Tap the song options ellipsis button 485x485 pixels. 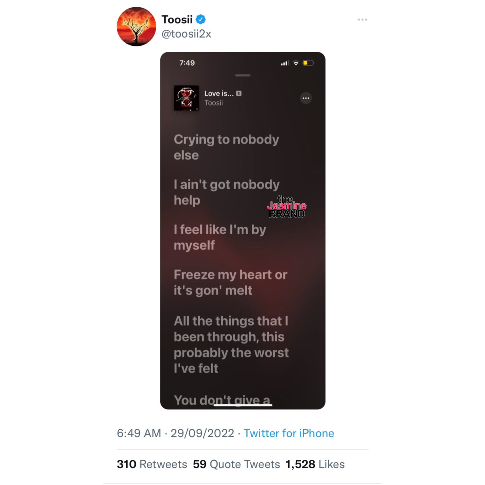(306, 98)
